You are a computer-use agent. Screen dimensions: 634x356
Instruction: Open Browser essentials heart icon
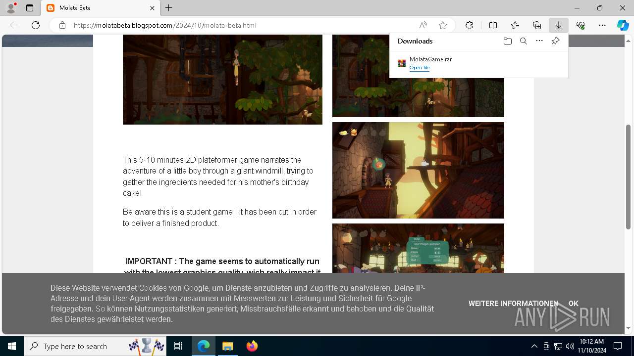581,25
